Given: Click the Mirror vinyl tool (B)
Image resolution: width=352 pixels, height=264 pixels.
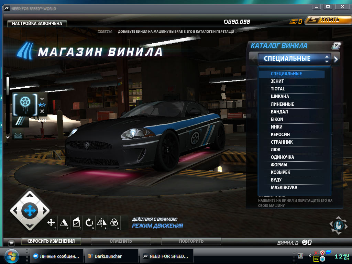Looking at the screenshot, I should tap(102, 222).
